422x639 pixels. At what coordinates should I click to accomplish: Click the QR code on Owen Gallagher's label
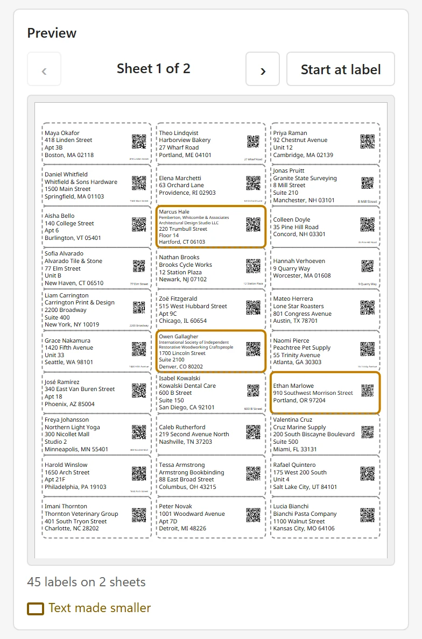253,349
